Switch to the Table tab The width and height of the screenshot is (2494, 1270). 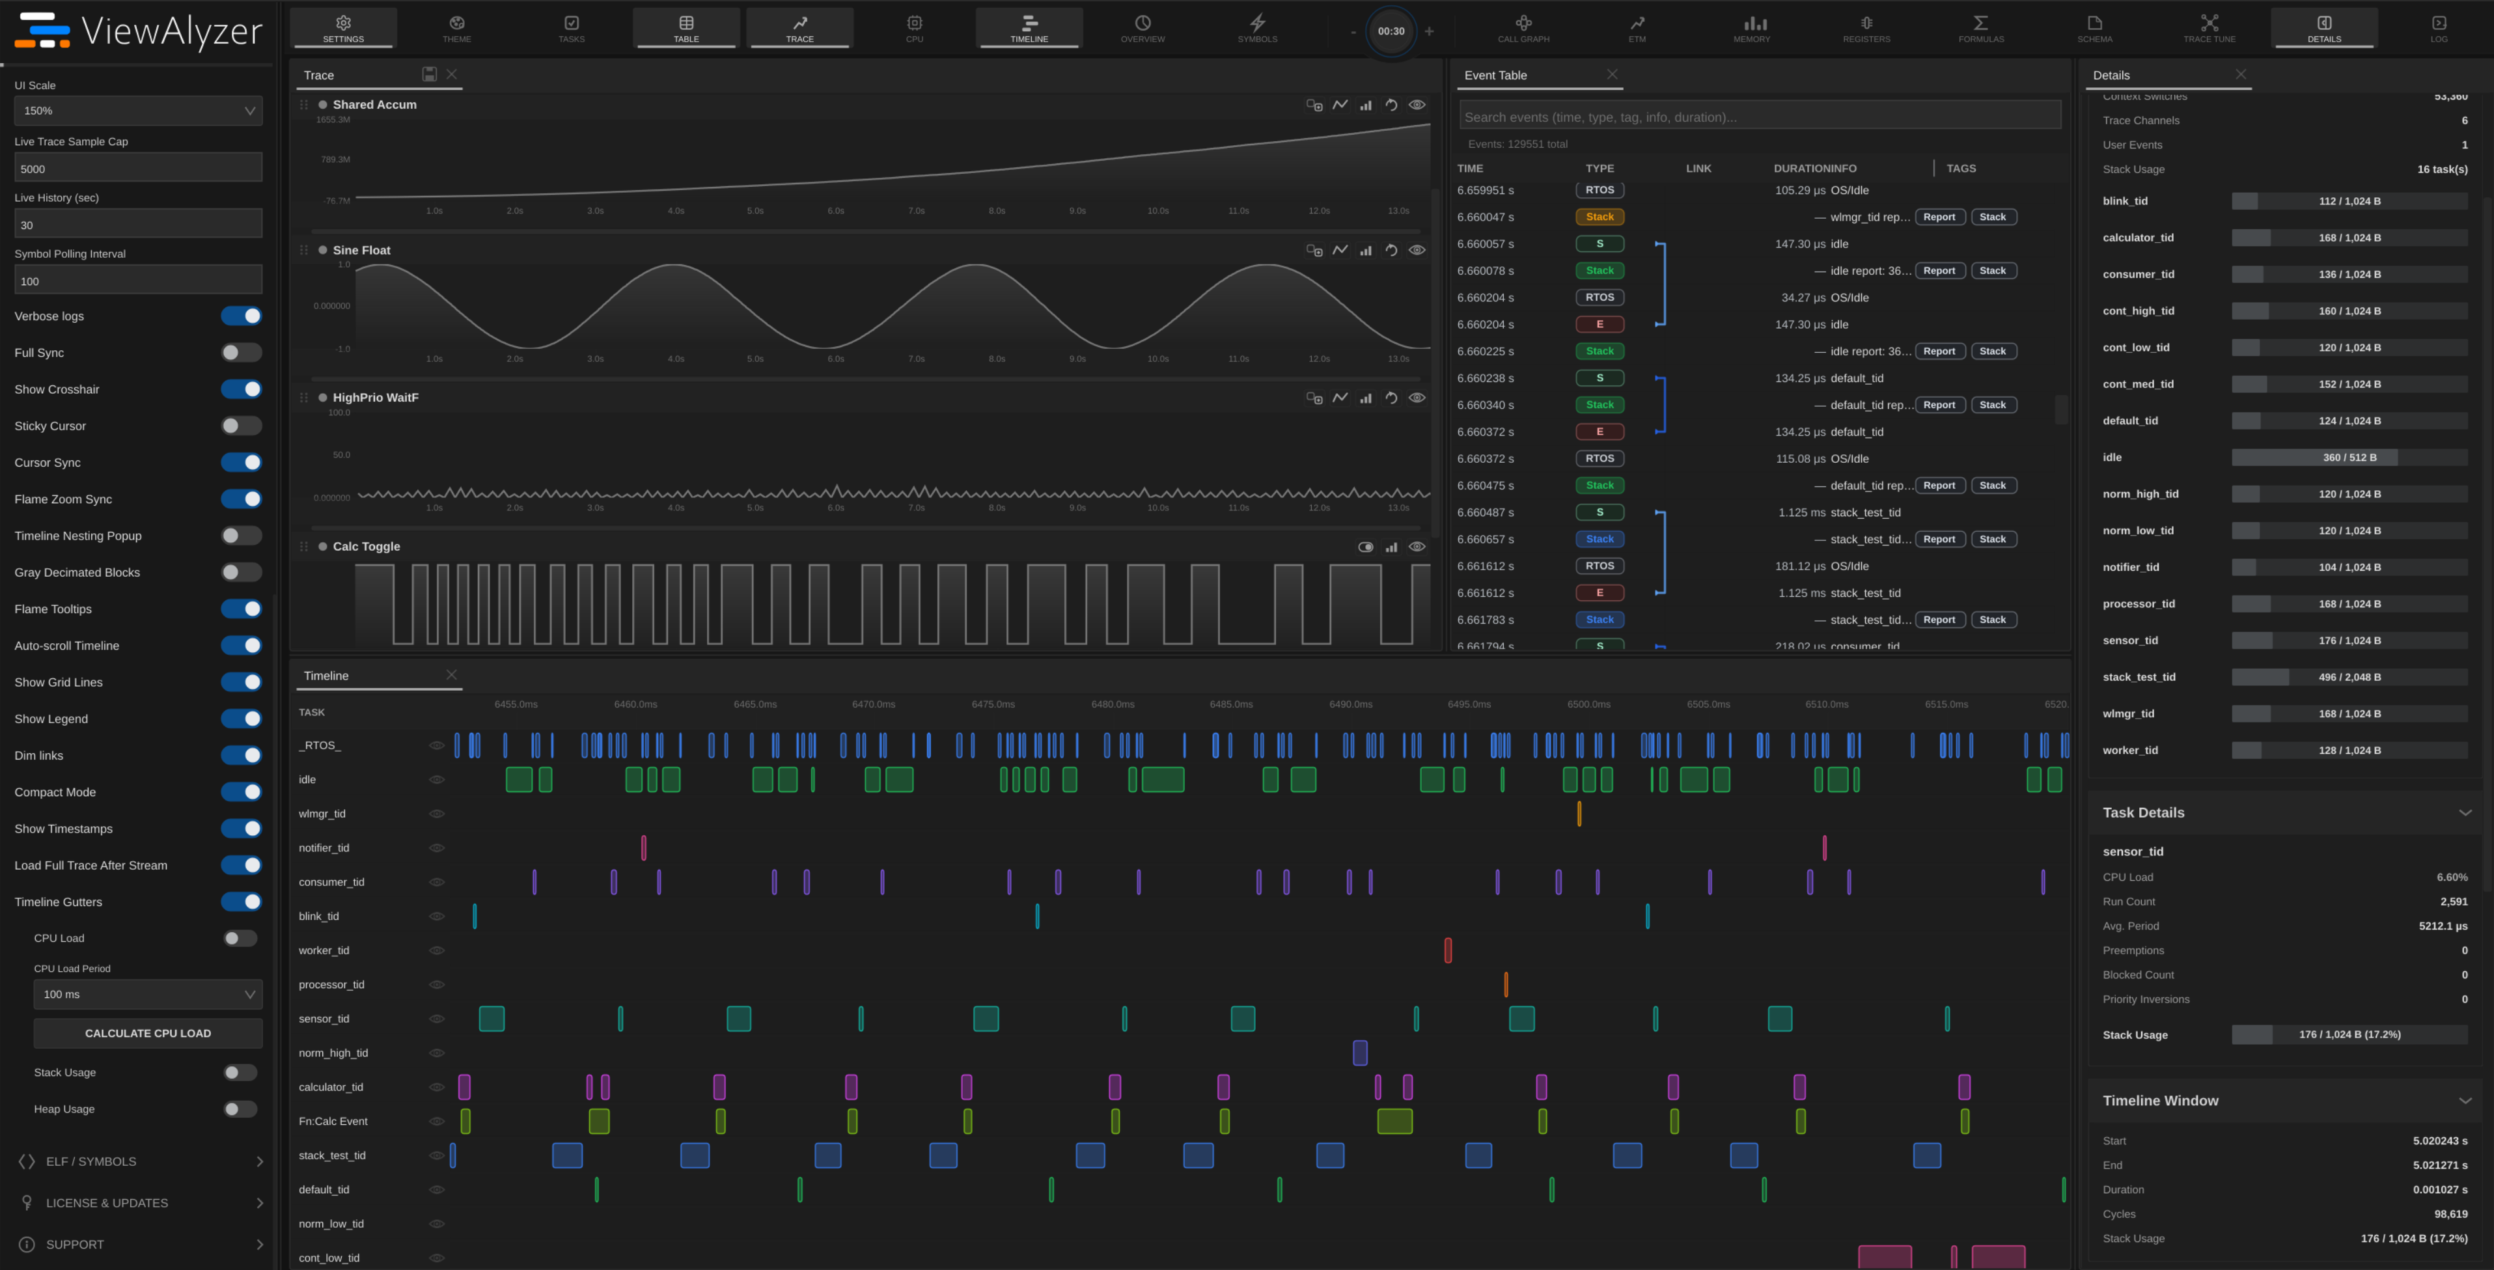686,27
